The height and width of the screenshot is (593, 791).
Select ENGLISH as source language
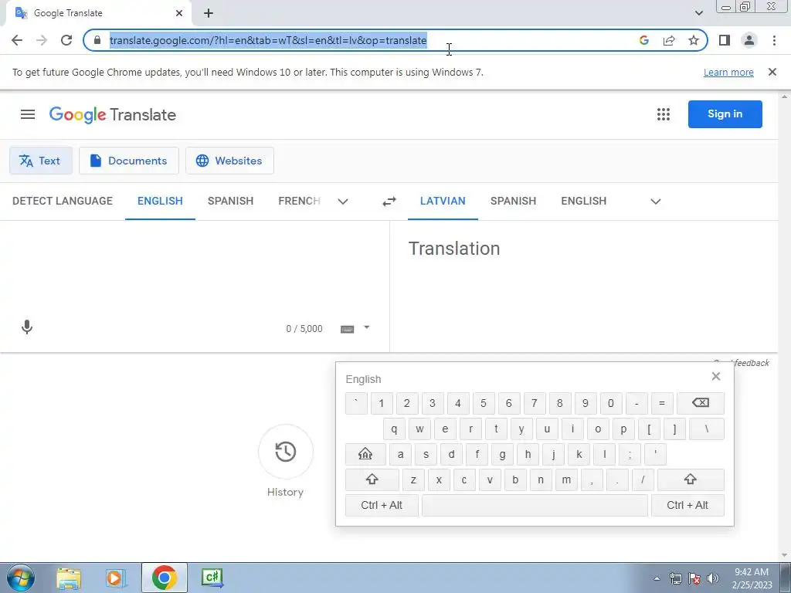tap(160, 201)
